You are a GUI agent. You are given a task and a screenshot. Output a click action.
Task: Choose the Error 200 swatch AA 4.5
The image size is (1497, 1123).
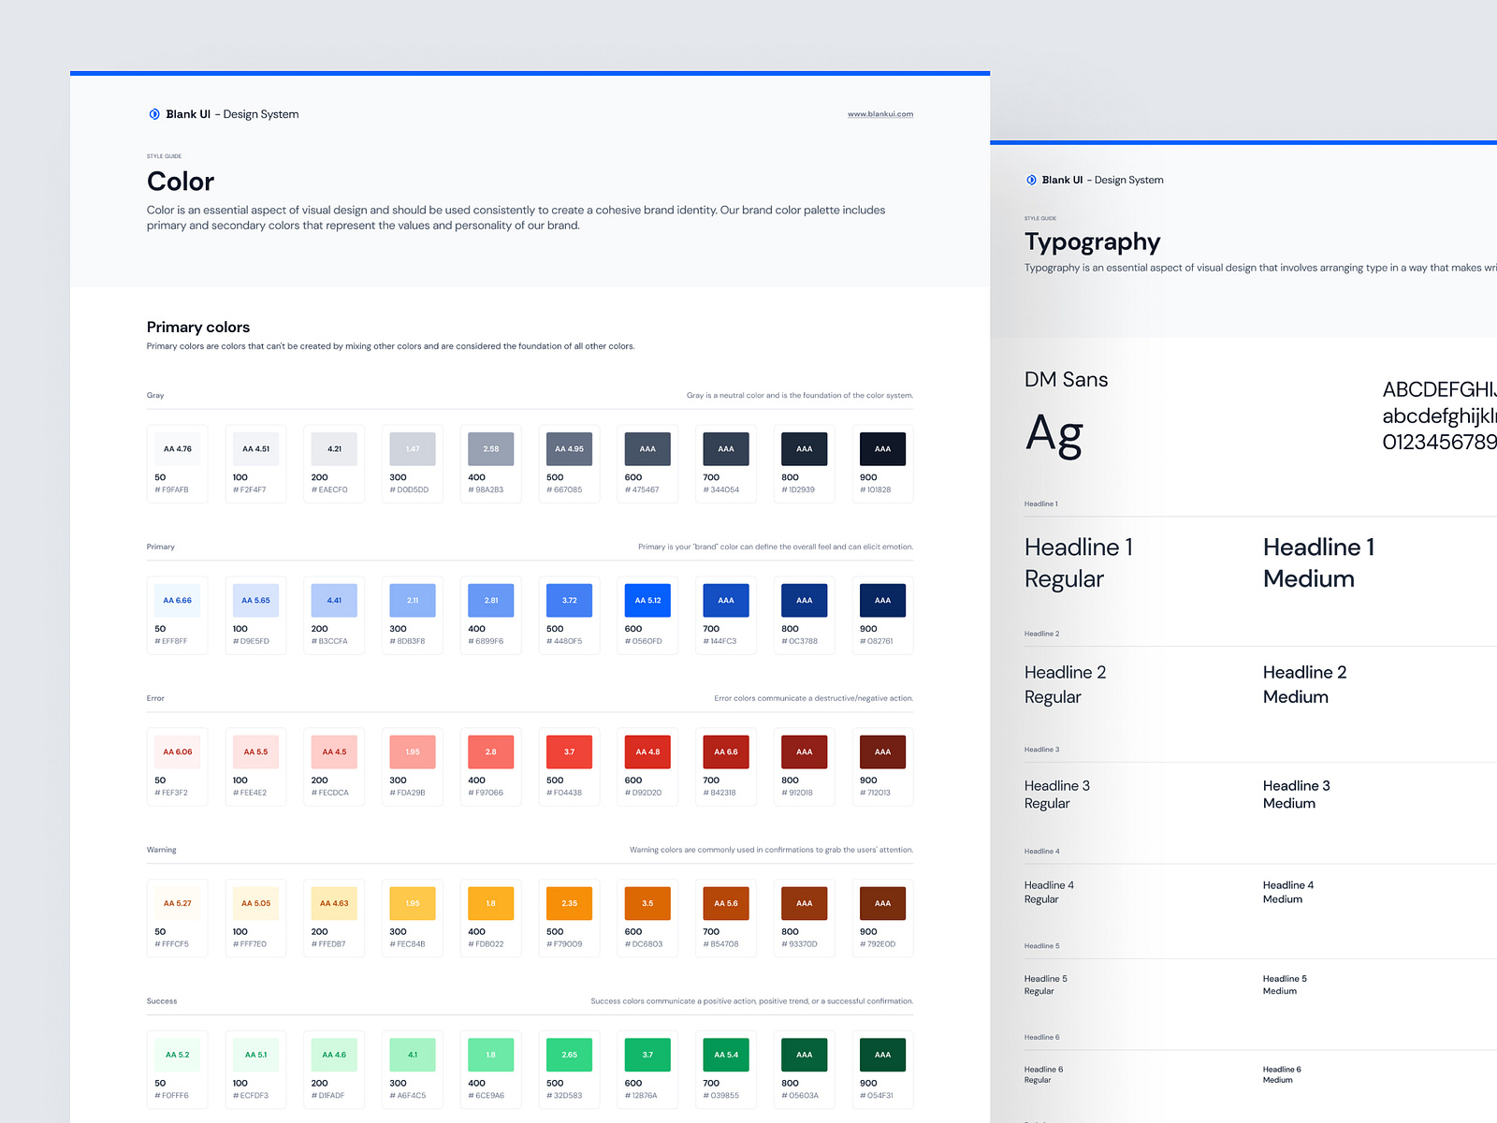pos(334,752)
